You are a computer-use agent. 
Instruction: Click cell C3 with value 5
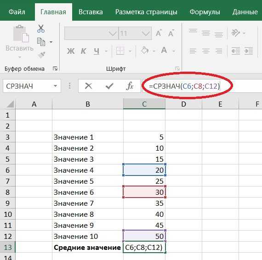(144, 137)
